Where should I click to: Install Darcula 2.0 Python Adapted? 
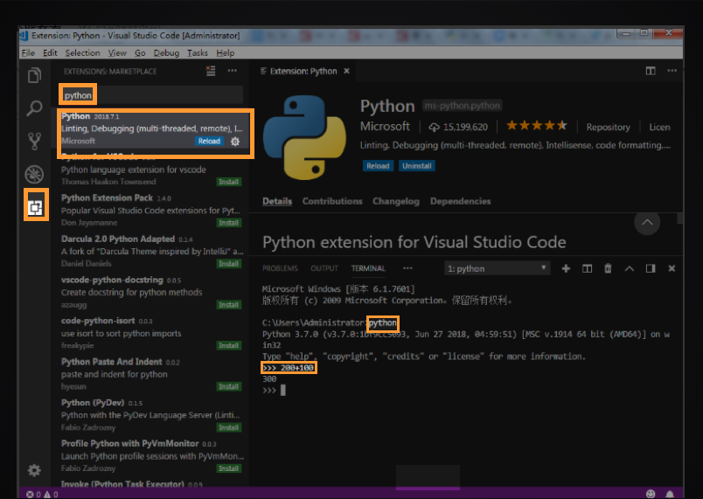pos(229,264)
